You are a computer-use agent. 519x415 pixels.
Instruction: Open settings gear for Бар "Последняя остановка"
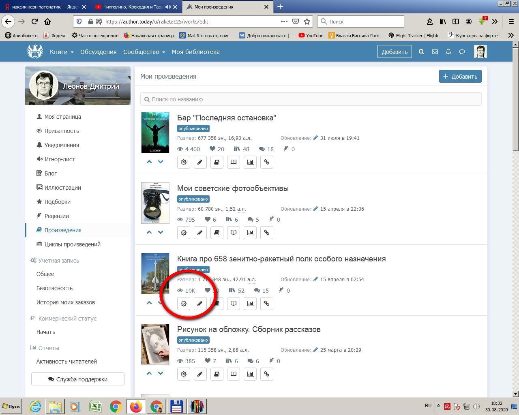[x=184, y=162]
